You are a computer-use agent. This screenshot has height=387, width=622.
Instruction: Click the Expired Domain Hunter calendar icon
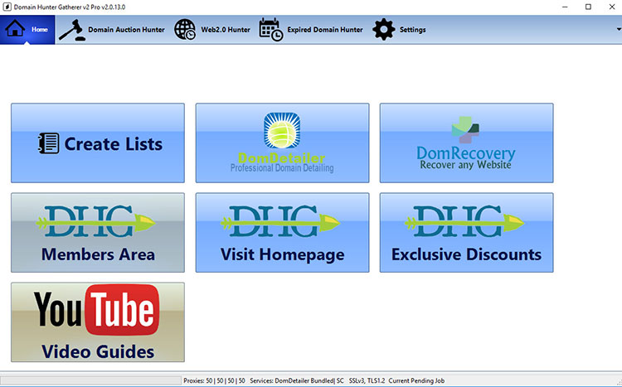coord(271,30)
